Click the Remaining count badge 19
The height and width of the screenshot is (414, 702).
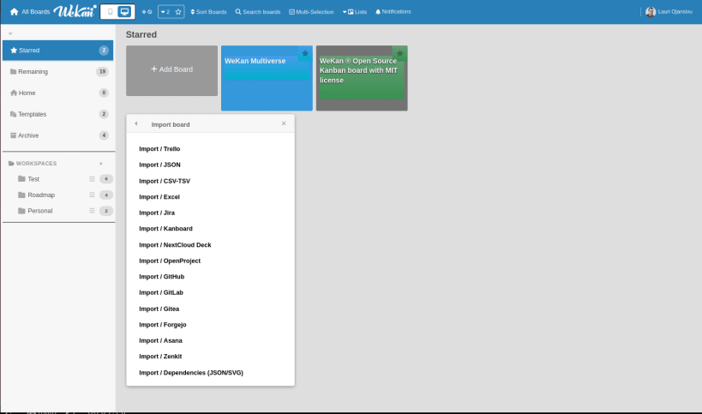[x=103, y=72]
